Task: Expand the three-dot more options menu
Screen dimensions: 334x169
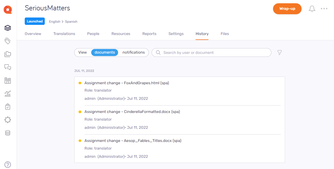Action: click(x=324, y=9)
